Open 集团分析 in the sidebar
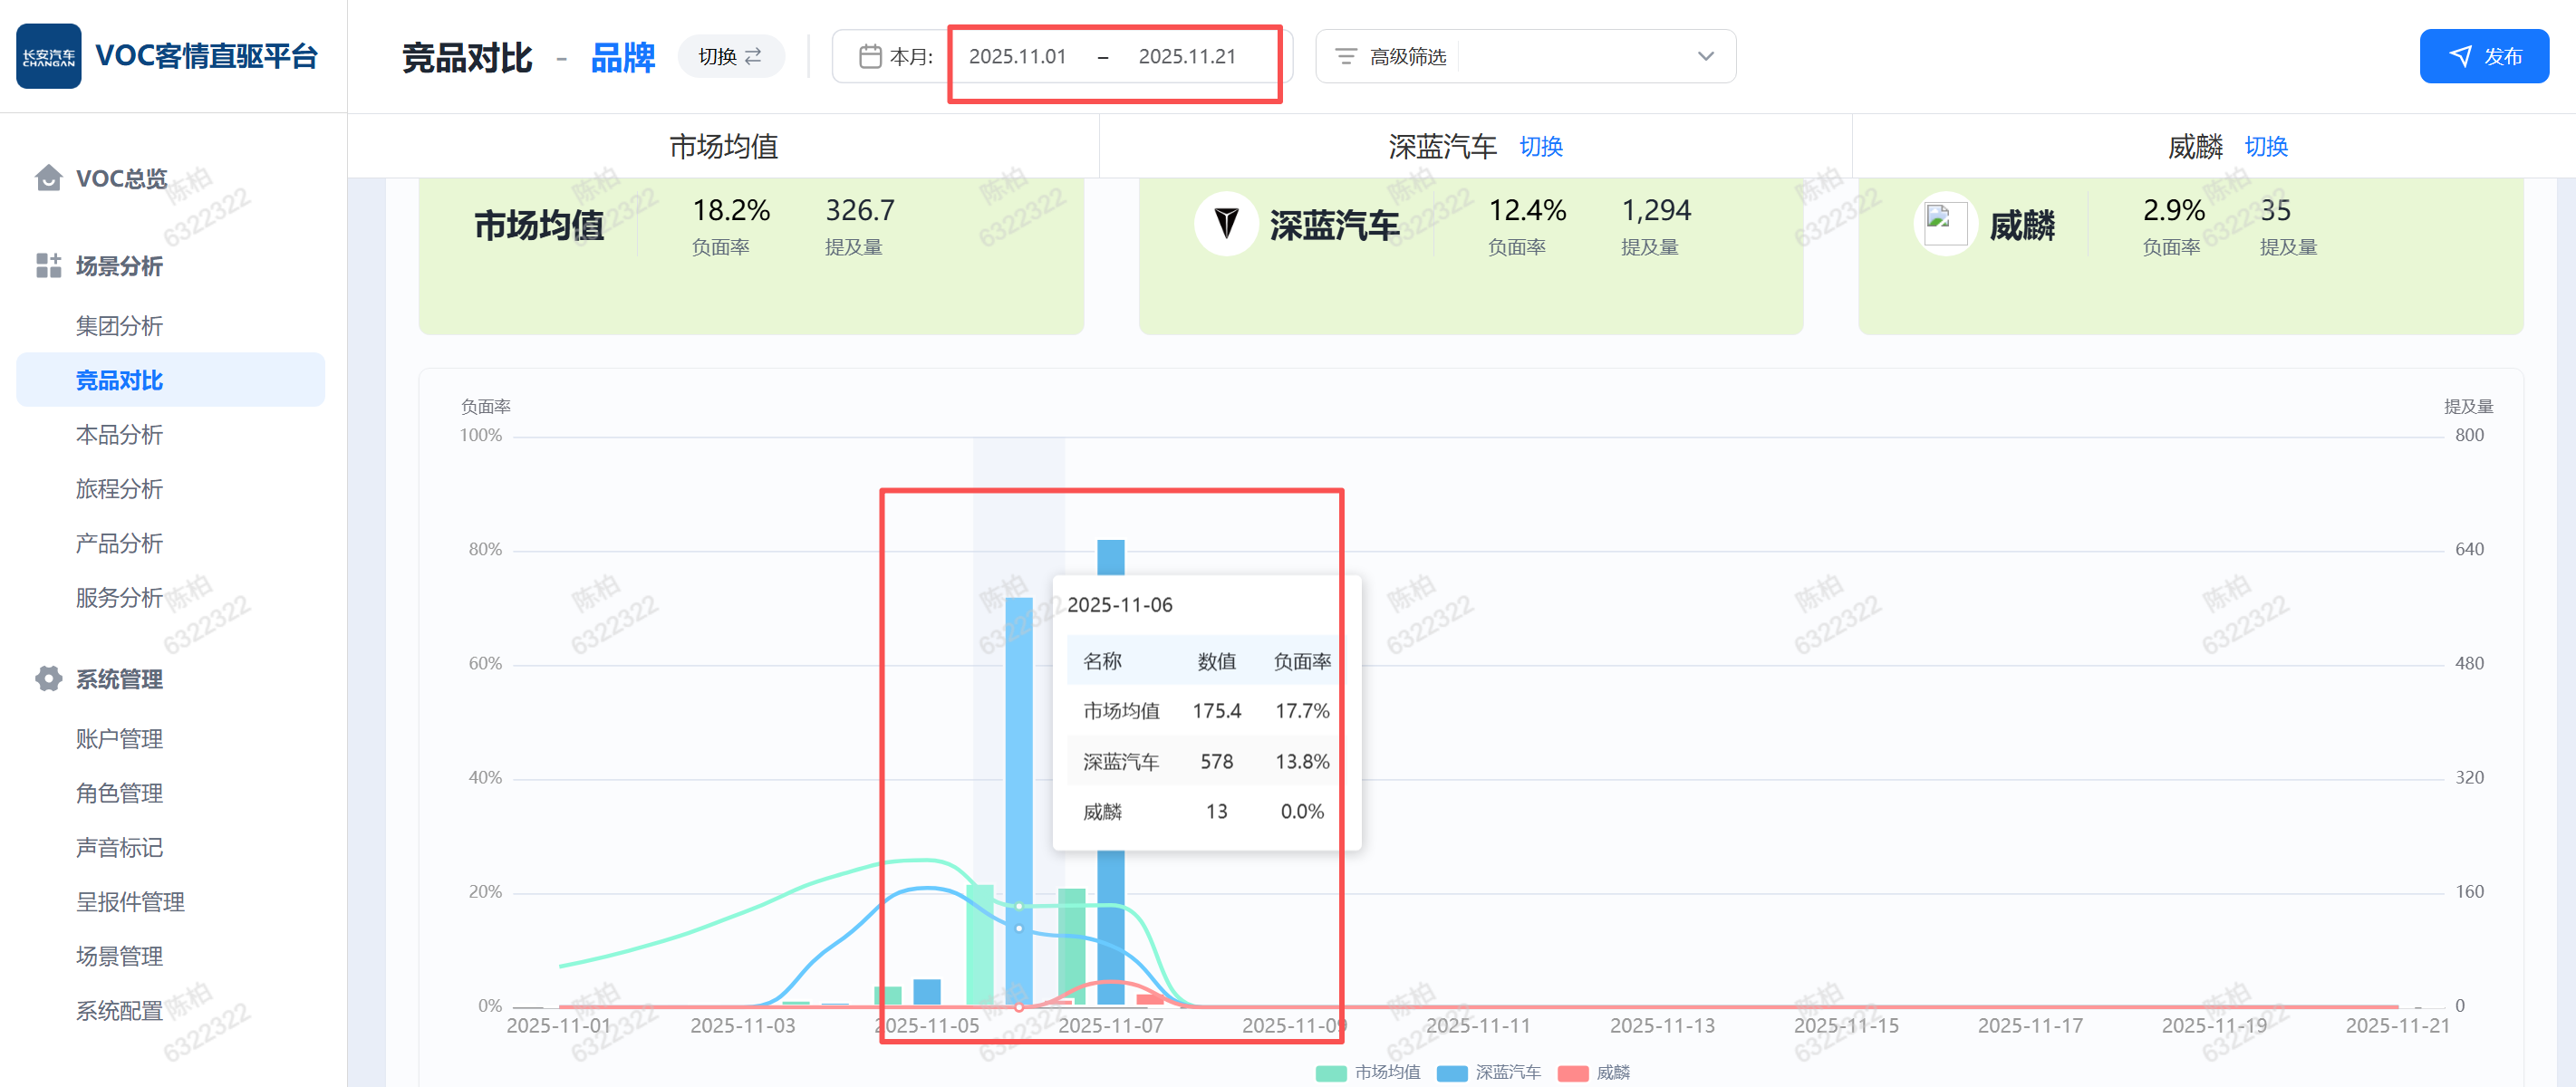The image size is (2576, 1087). [x=119, y=326]
